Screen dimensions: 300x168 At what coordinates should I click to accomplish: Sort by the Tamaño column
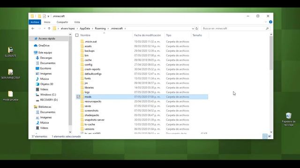(x=197, y=35)
